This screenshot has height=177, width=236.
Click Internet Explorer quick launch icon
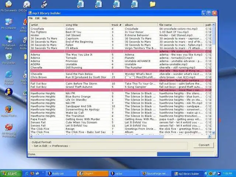pos(27,174)
